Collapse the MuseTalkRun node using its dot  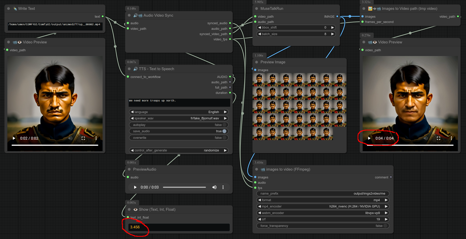[x=257, y=9]
